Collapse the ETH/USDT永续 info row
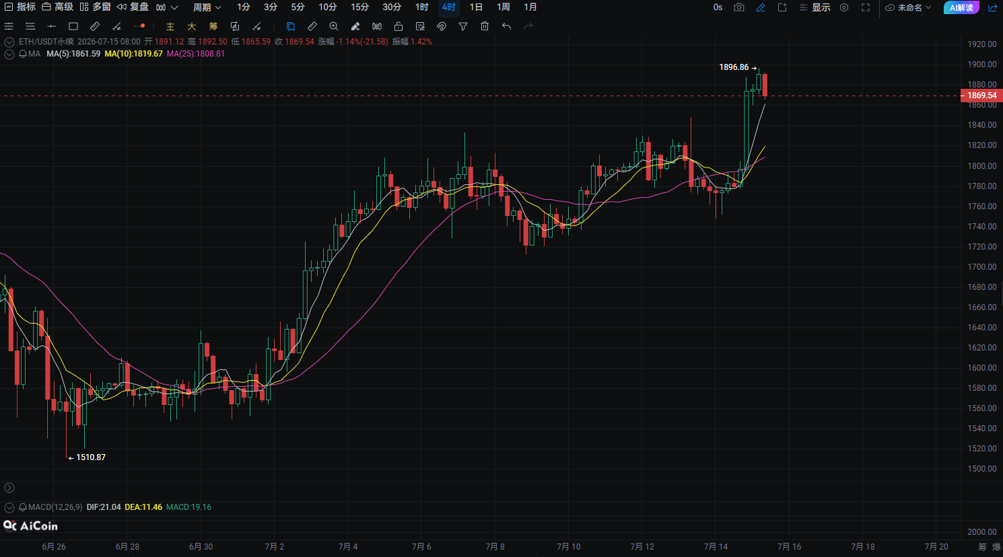This screenshot has height=557, width=1003. click(x=9, y=42)
